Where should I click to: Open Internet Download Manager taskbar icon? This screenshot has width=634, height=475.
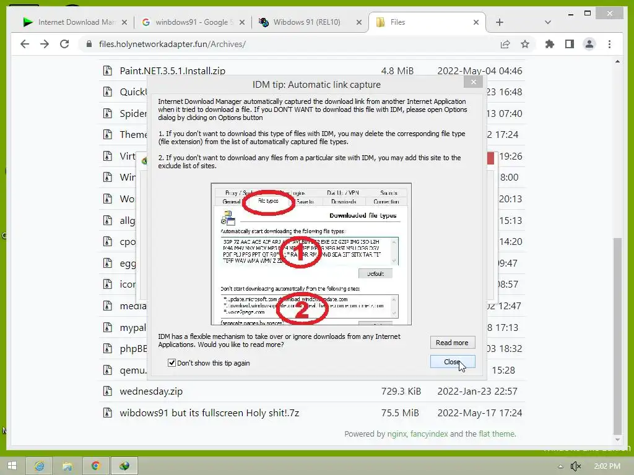click(x=124, y=466)
